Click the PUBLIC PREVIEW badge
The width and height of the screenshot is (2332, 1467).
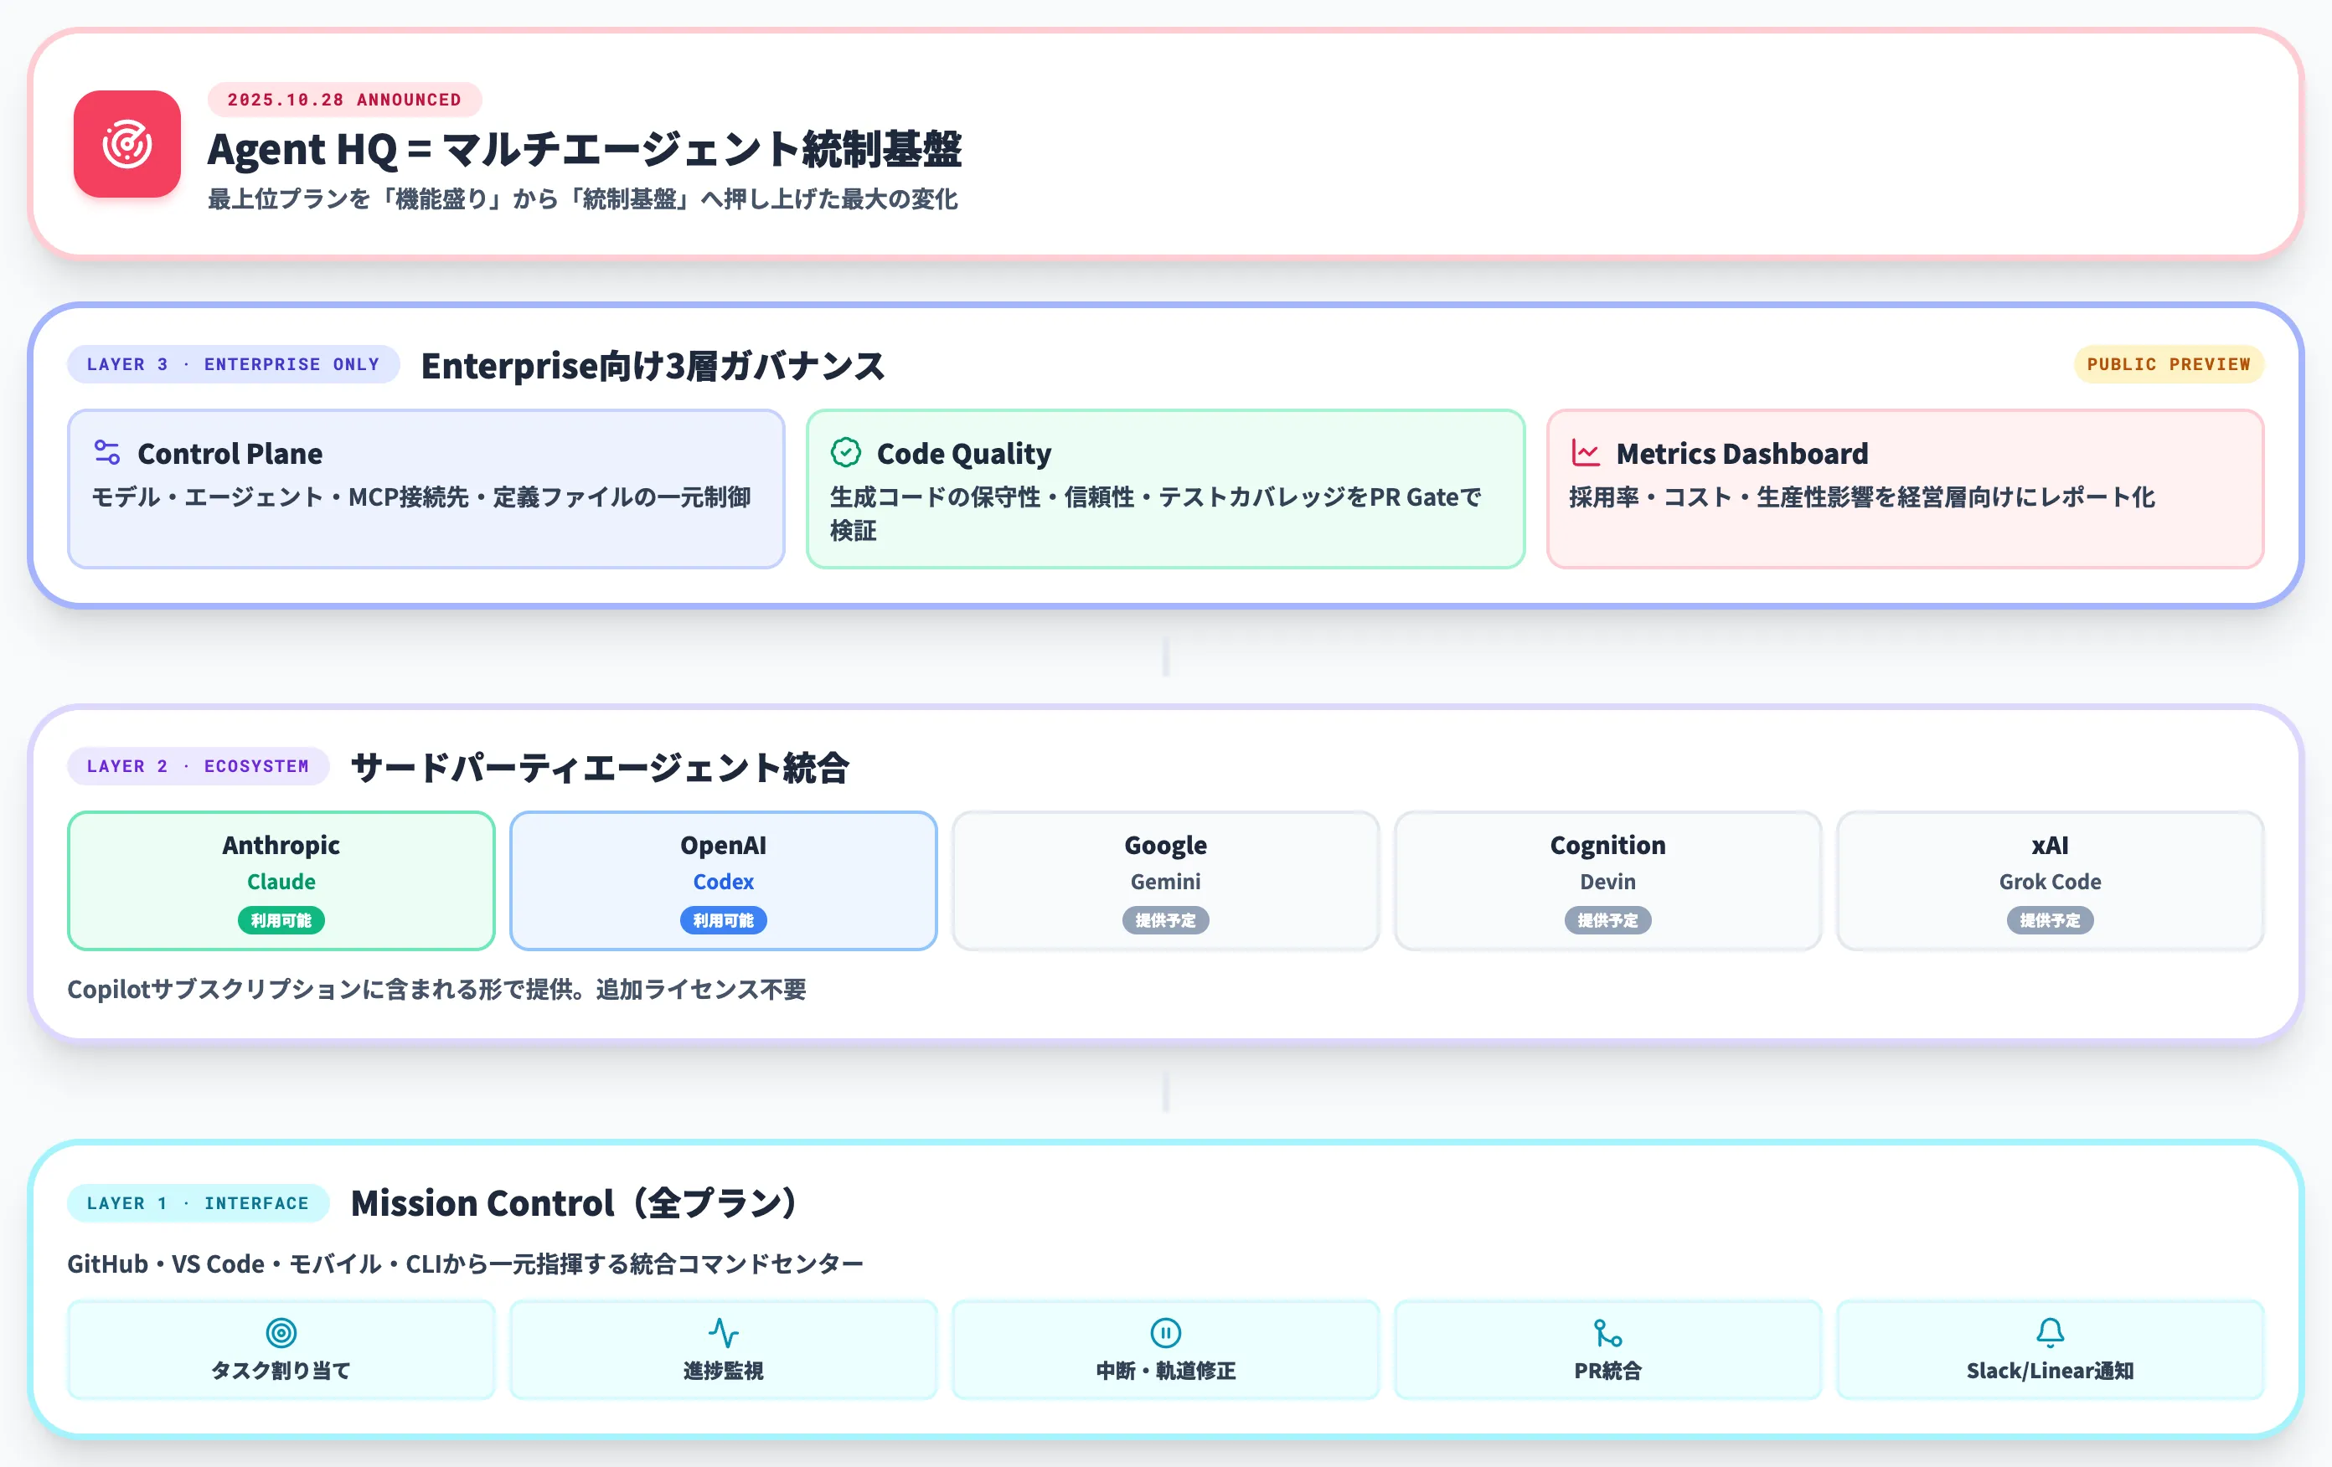point(2169,364)
